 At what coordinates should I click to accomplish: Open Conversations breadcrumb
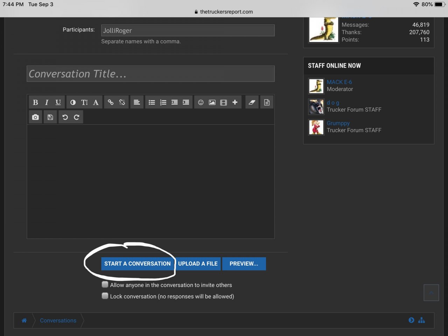pos(58,321)
